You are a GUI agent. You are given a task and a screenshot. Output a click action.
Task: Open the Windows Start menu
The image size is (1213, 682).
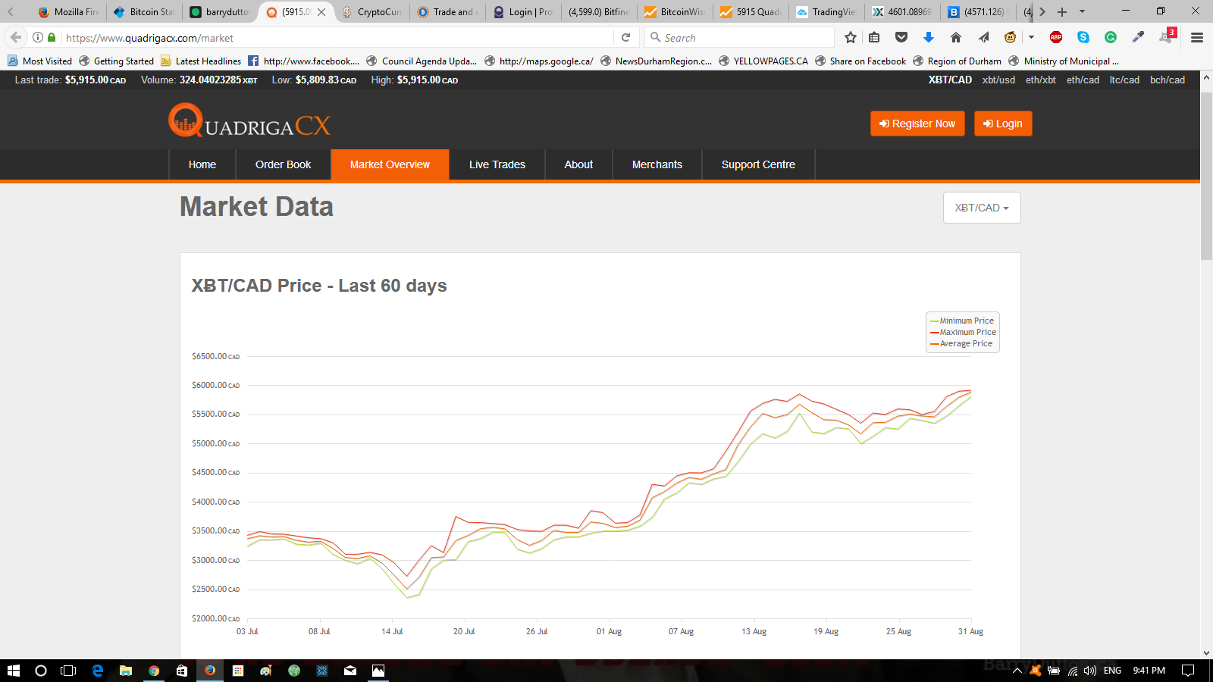click(13, 670)
